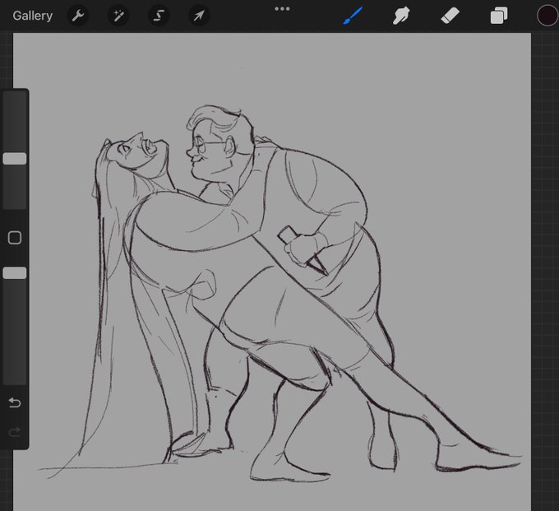Open the Layers panel
This screenshot has height=511, width=559.
[x=499, y=16]
